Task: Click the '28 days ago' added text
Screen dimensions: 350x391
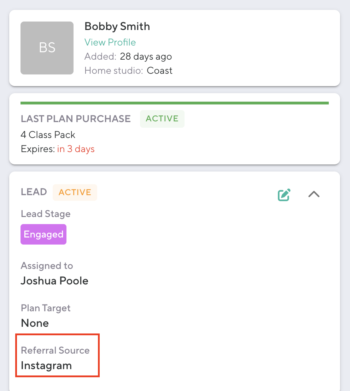Action: [x=146, y=56]
